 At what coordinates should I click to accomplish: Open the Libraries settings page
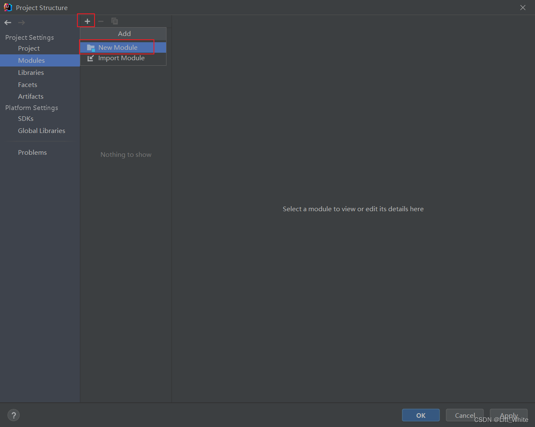click(31, 73)
